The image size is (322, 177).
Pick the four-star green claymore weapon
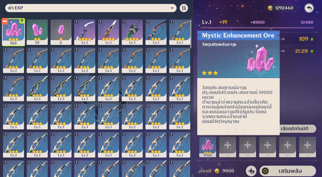pos(132,32)
